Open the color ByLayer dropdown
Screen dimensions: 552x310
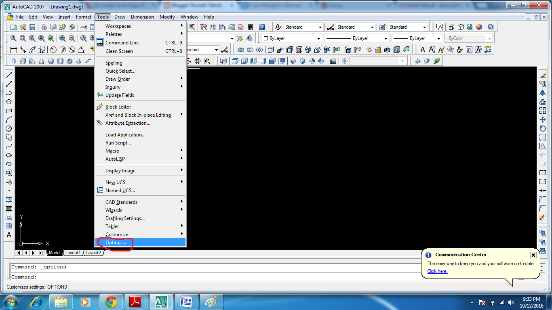coord(291,38)
